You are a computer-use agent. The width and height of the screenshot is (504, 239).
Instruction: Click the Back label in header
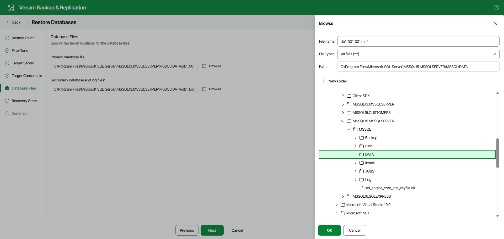16,22
